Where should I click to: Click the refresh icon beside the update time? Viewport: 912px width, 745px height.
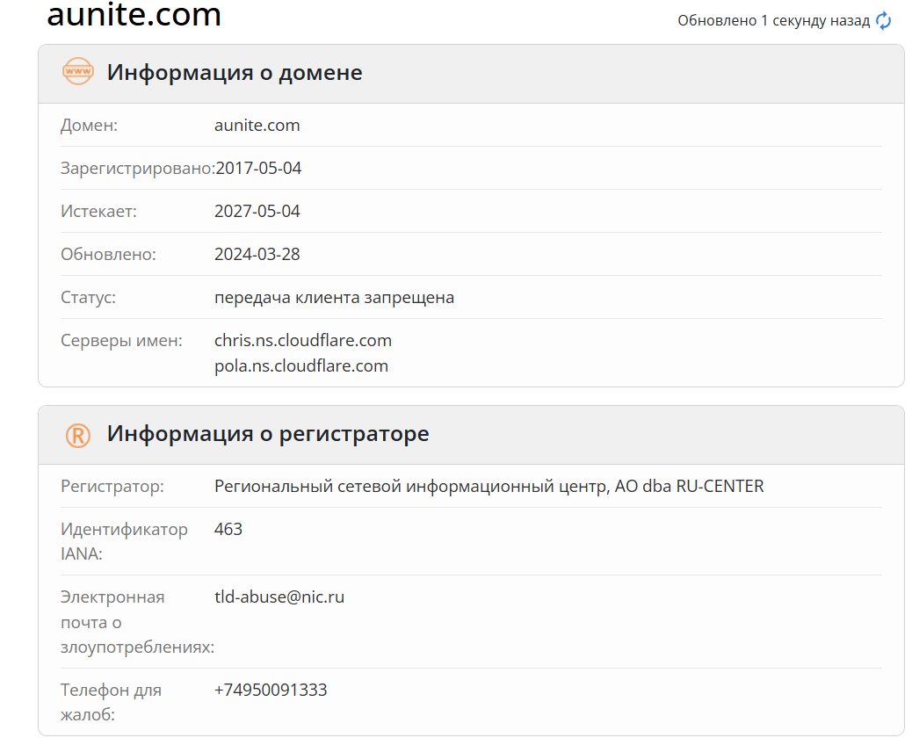[x=884, y=21]
